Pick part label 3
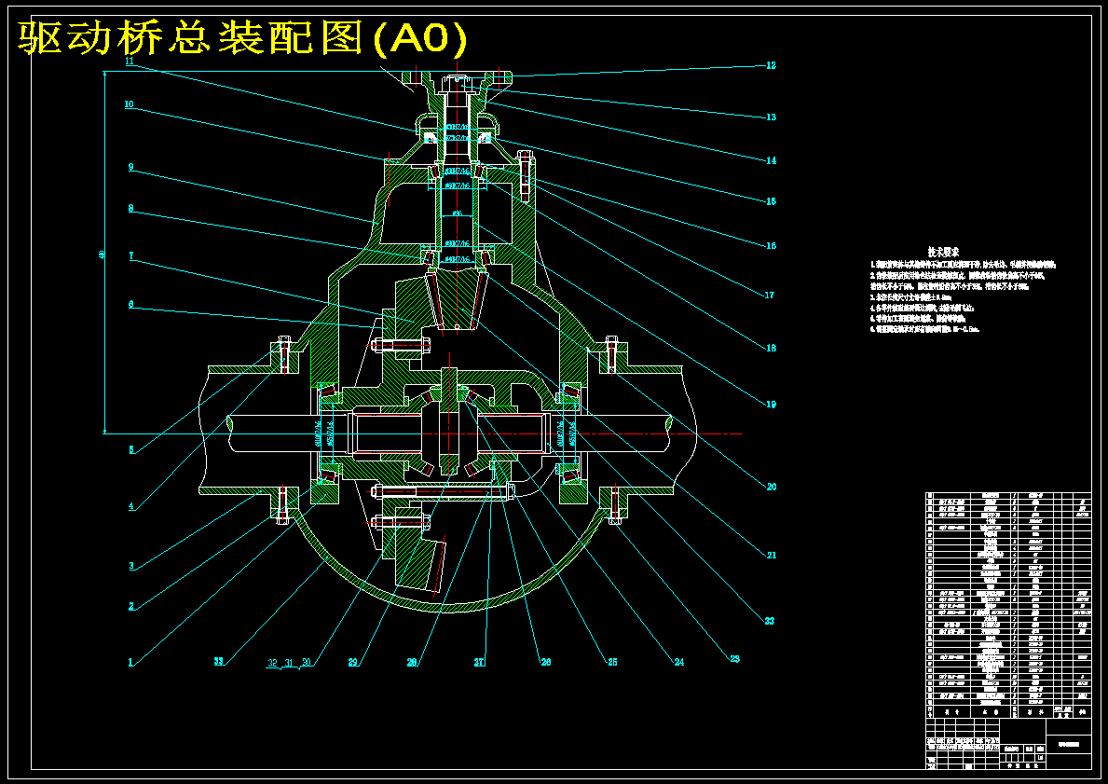The height and width of the screenshot is (784, 1108). tap(131, 566)
